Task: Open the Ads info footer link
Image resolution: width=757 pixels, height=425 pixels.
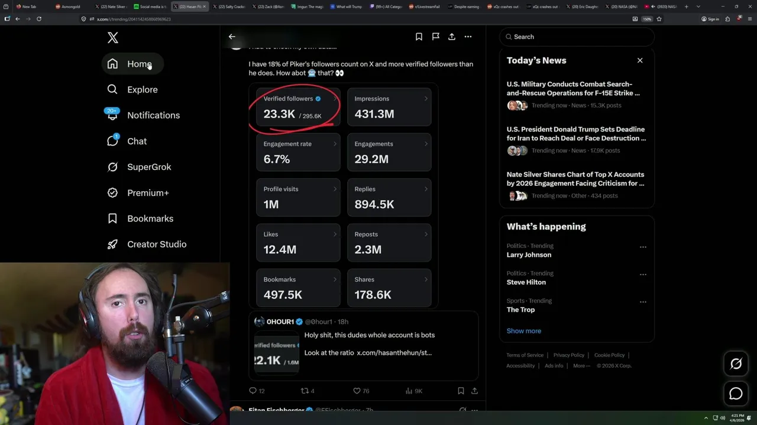Action: (x=554, y=365)
